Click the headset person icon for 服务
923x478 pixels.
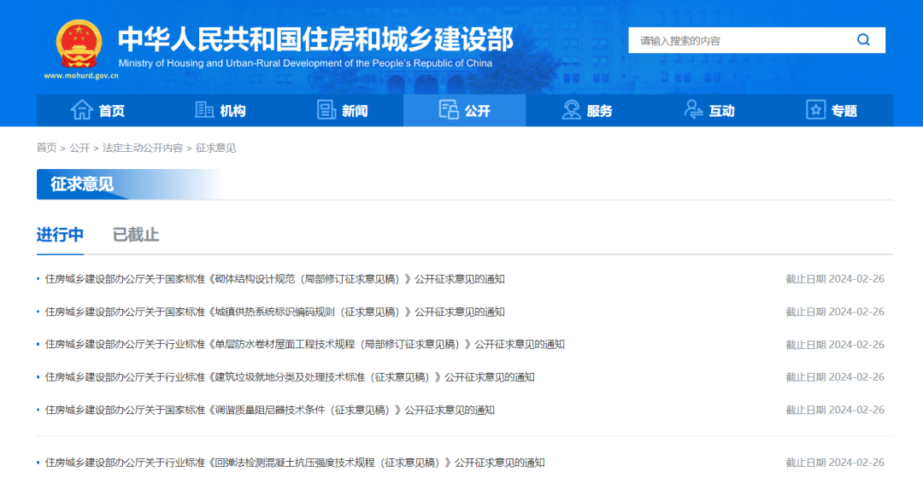[571, 110]
